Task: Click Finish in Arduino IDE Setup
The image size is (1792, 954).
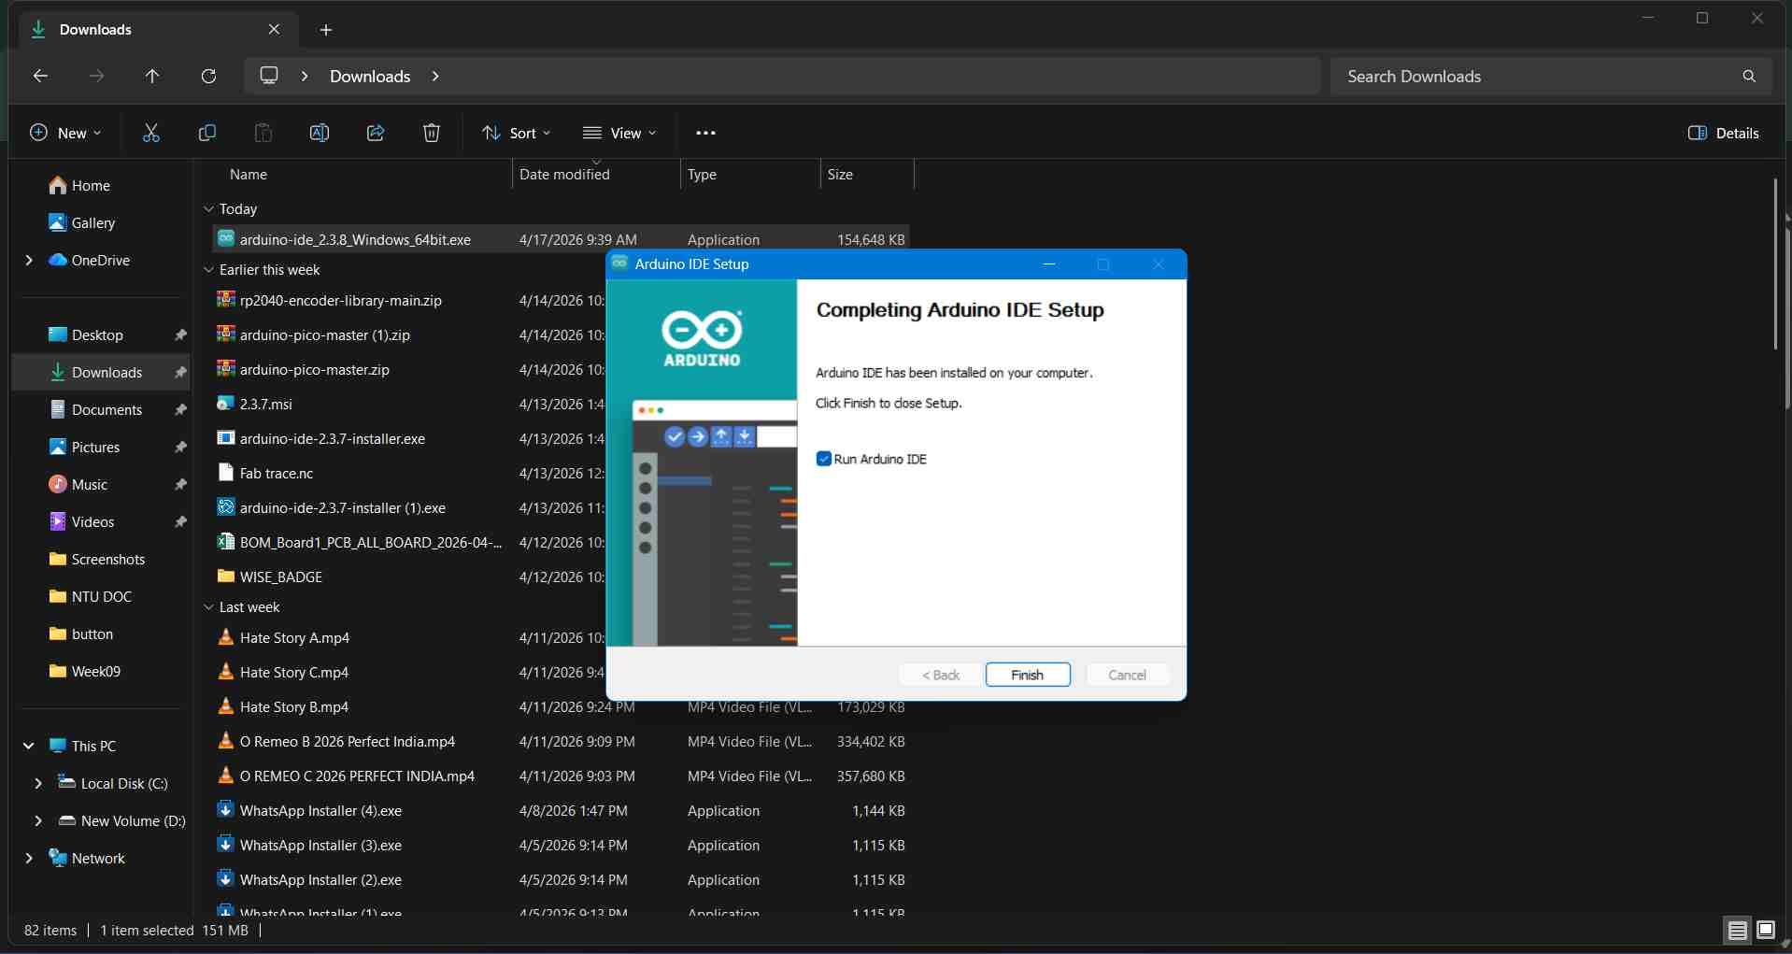Action: tap(1028, 675)
